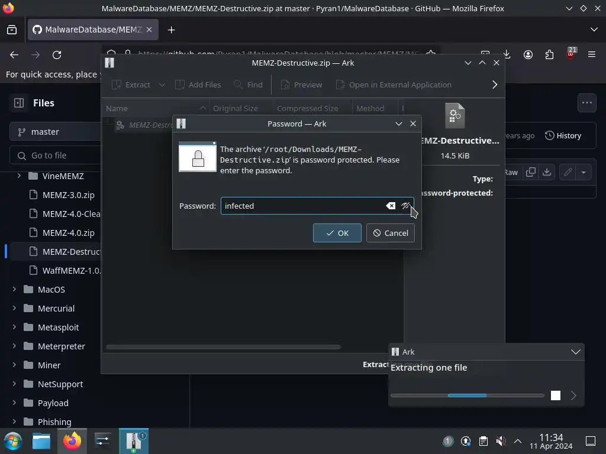
Task: Expand VineMEMZ folder
Action: pyautogui.click(x=19, y=176)
